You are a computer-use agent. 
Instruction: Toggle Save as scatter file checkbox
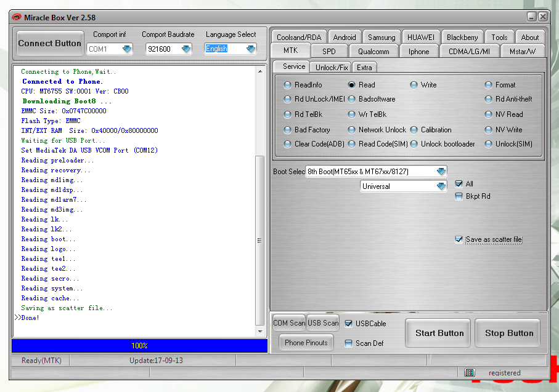(459, 239)
